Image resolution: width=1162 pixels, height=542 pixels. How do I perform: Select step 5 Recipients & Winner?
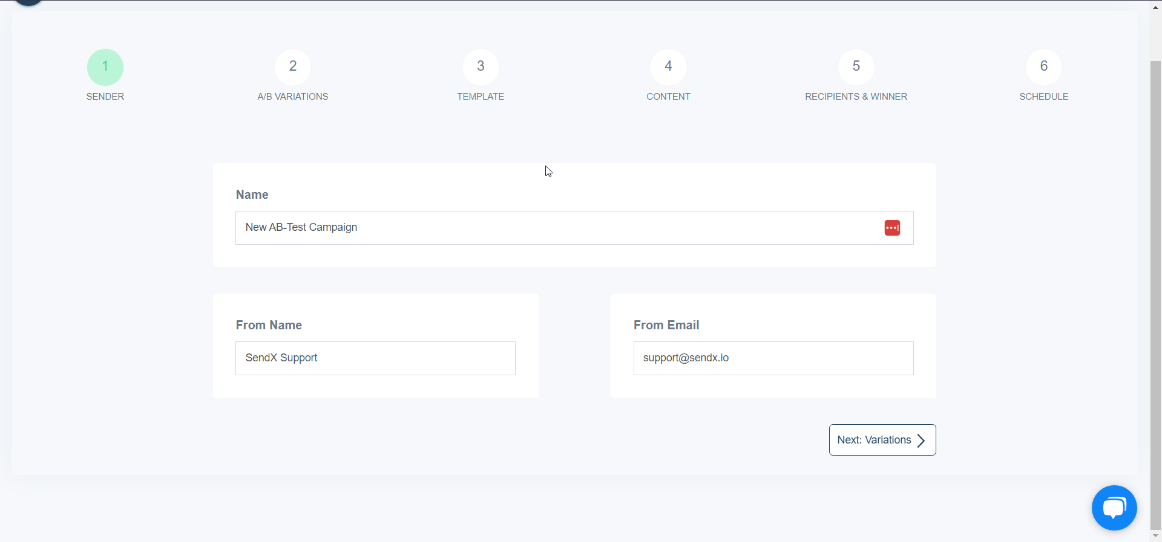[x=856, y=67]
